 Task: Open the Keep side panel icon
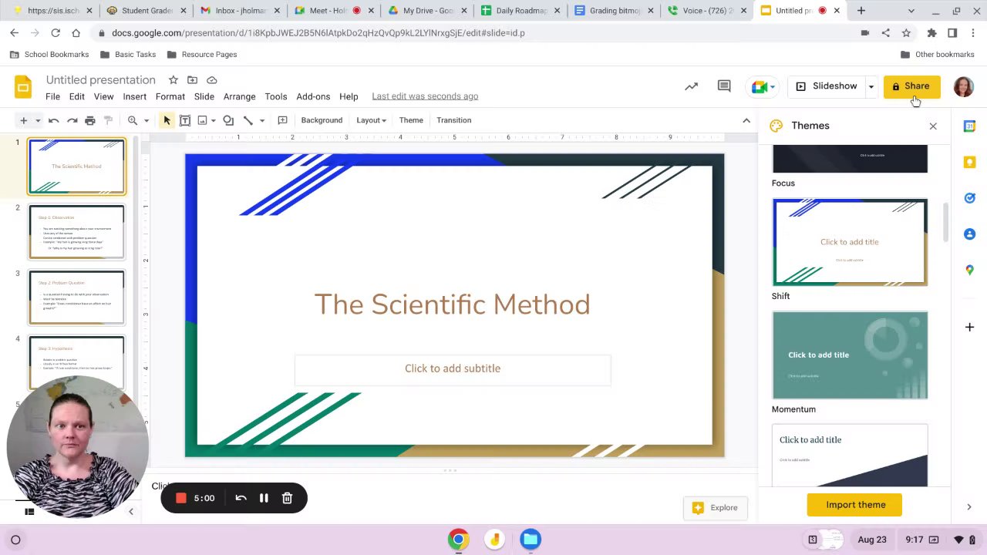tap(969, 162)
